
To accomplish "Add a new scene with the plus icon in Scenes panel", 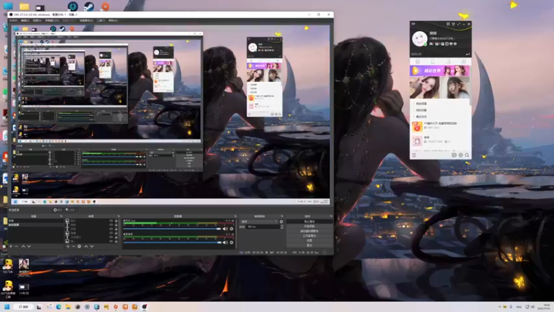I will [11, 246].
